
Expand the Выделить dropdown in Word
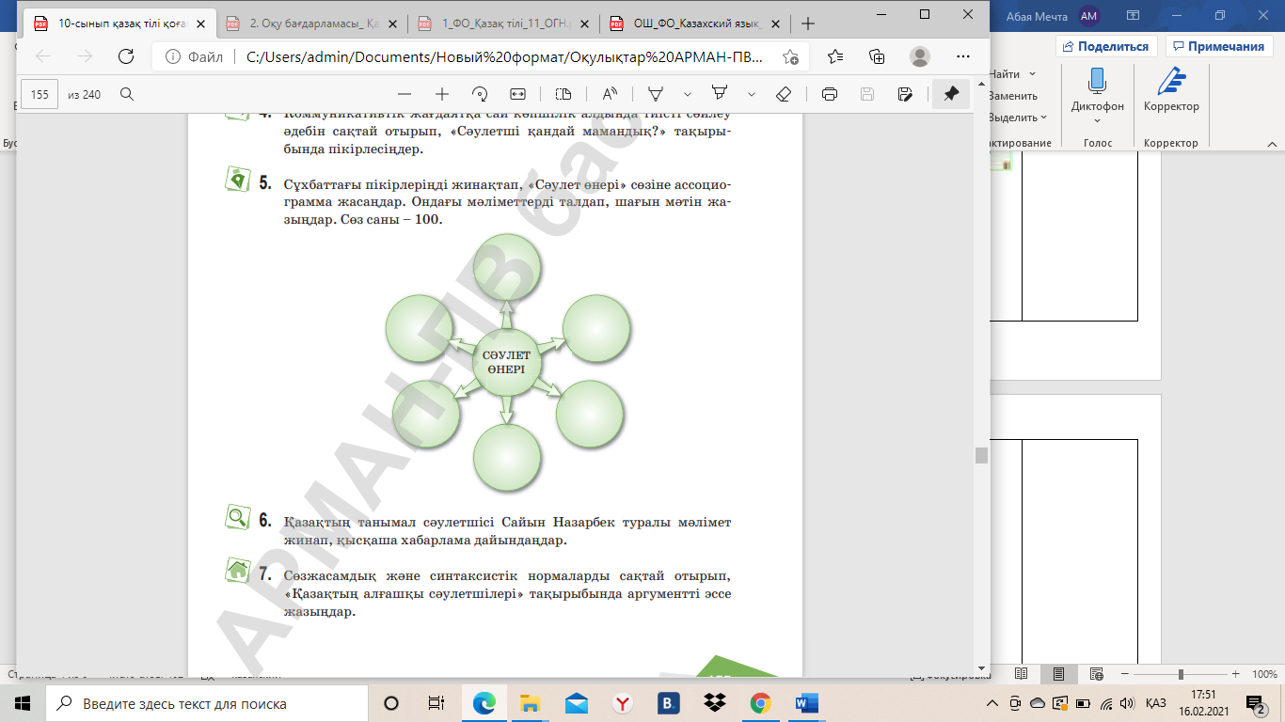(1044, 118)
